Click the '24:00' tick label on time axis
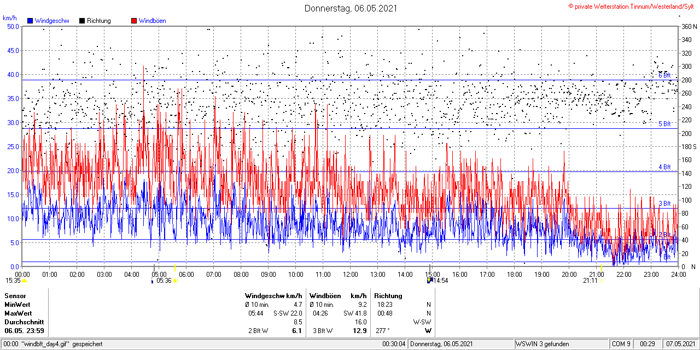 679,274
